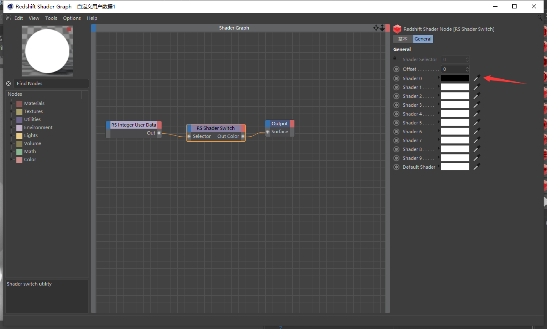Toggle the animation dot for Default Shader
547x329 pixels.
(x=396, y=167)
